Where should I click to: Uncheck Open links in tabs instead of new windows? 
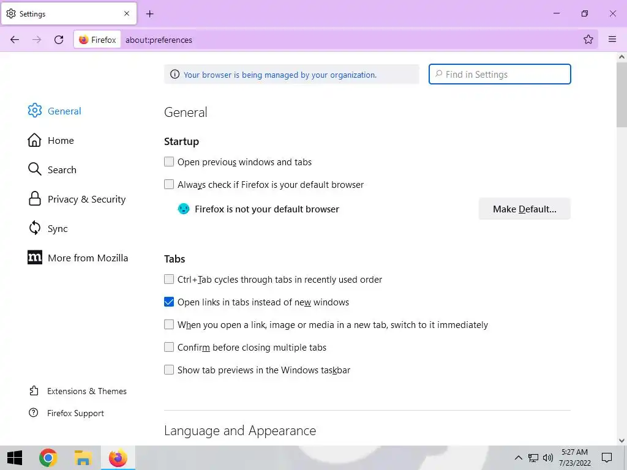point(169,302)
